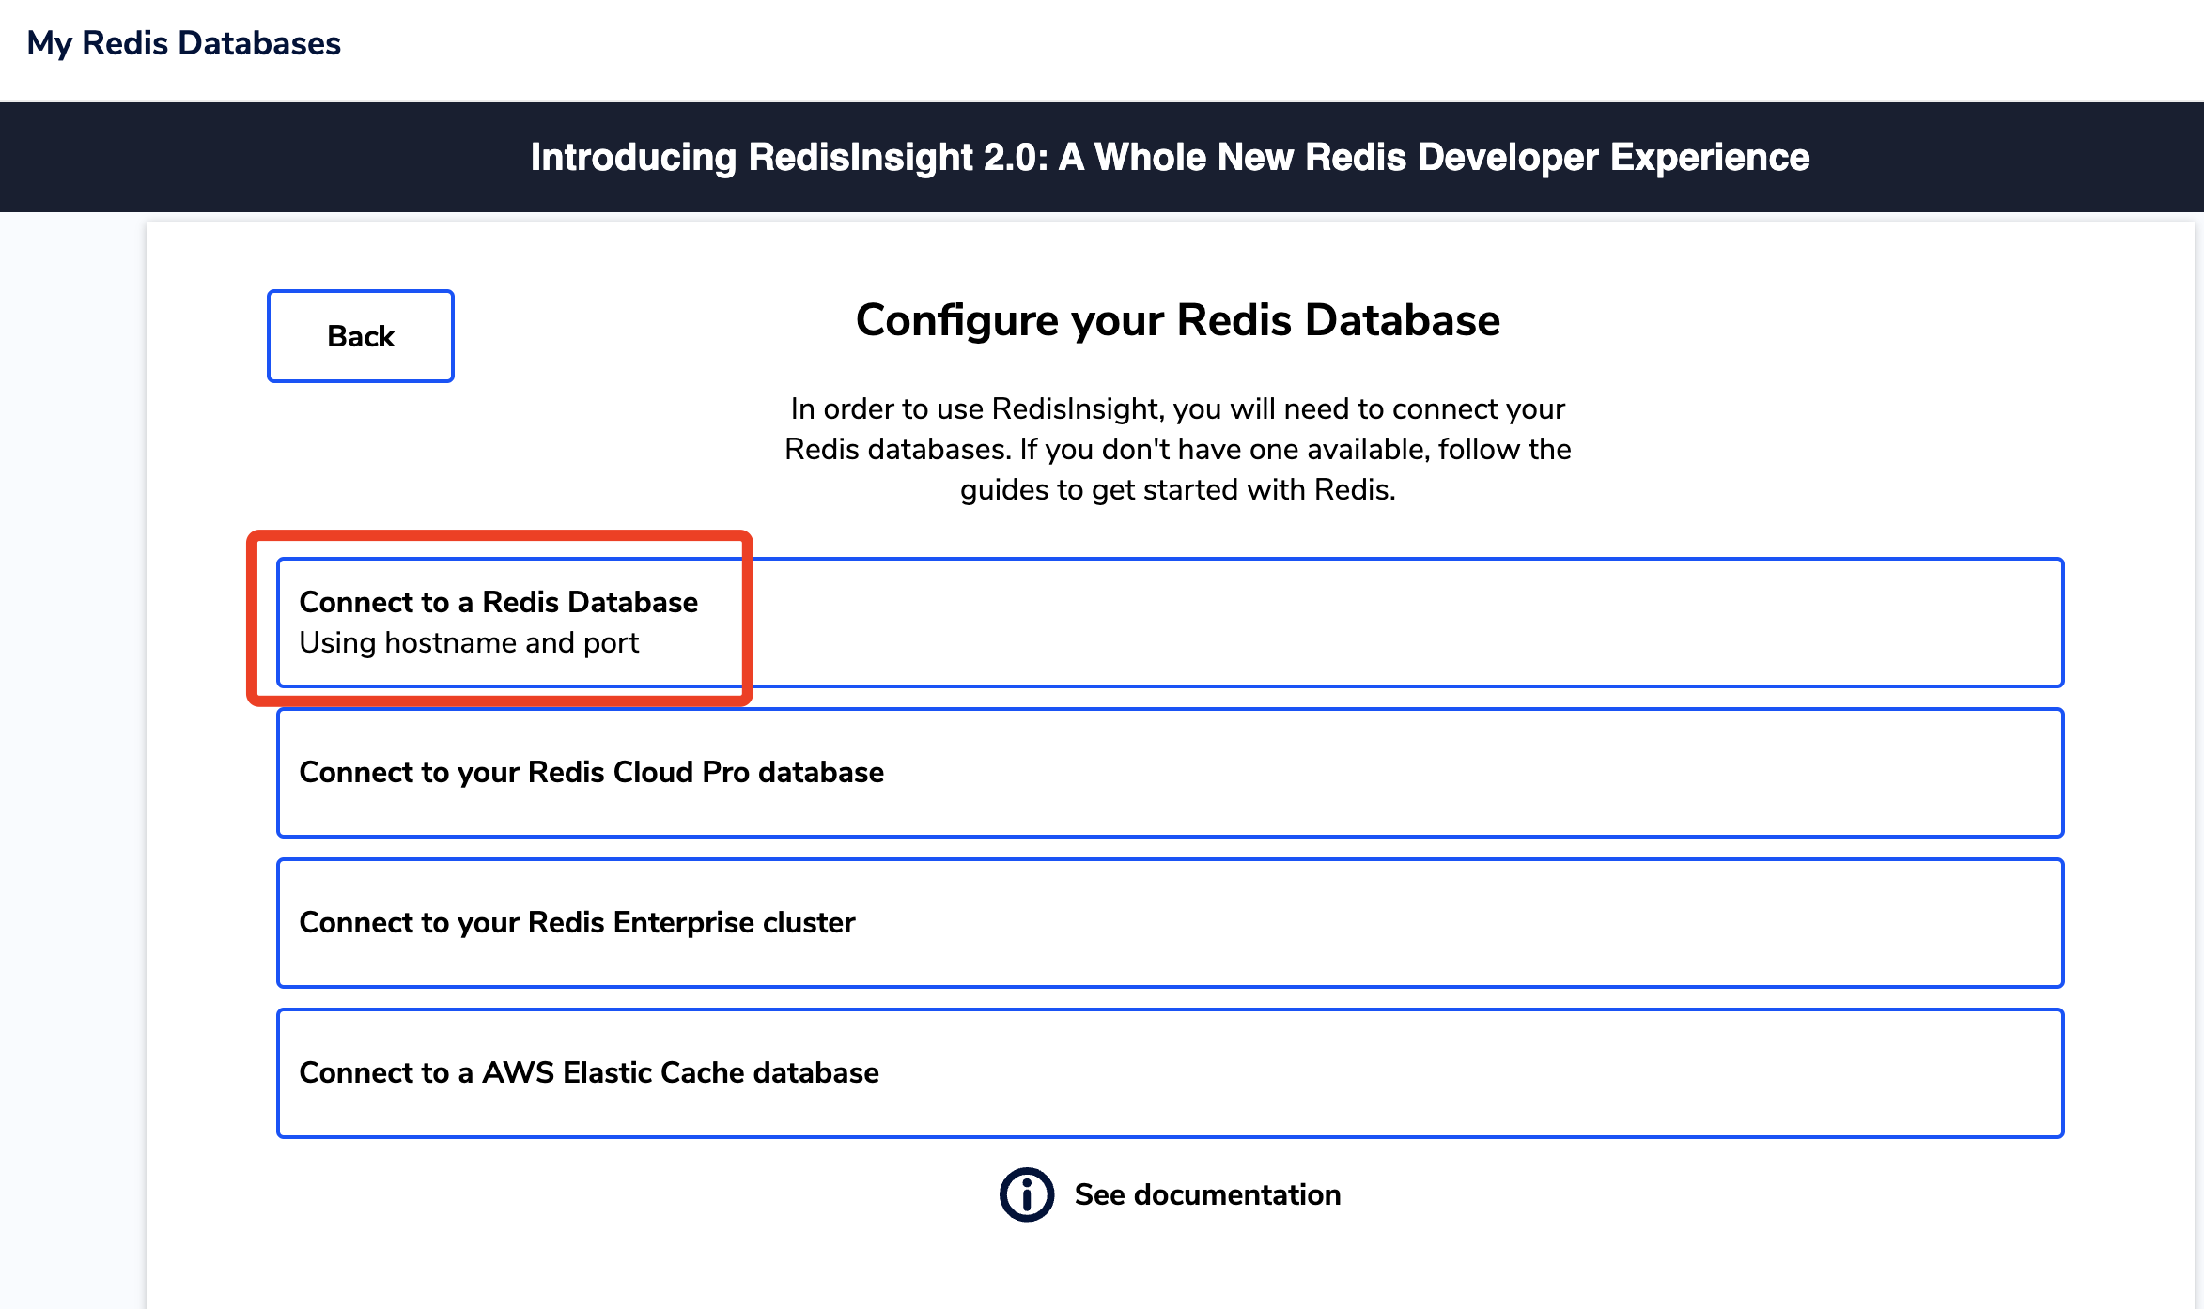
Task: Select Connect to a Redis Database option
Action: click(x=1170, y=623)
